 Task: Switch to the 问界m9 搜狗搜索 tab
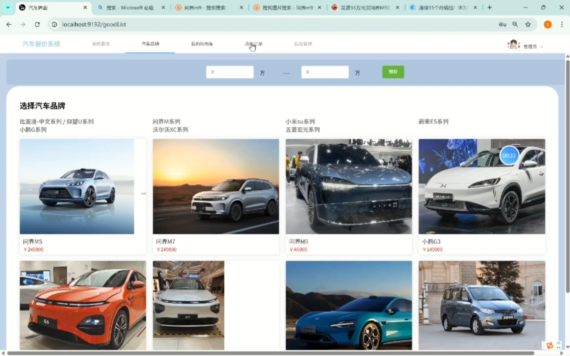209,7
